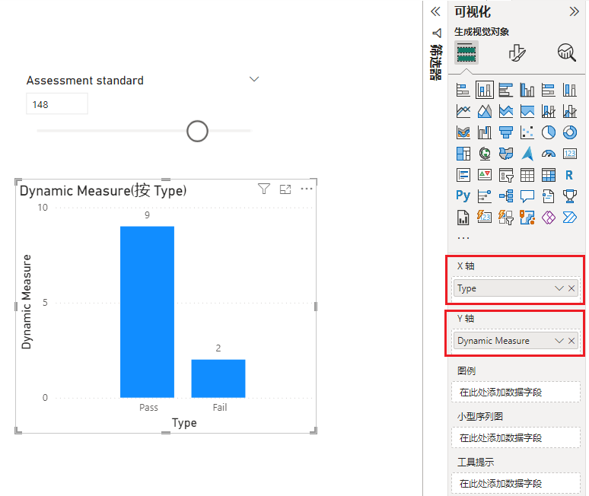
Task: Click the 小型序列图 small multiples field well
Action: tap(516, 437)
